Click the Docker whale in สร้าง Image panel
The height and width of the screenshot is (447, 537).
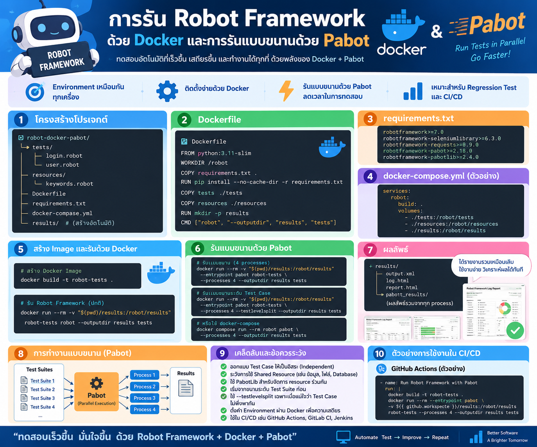point(161,272)
